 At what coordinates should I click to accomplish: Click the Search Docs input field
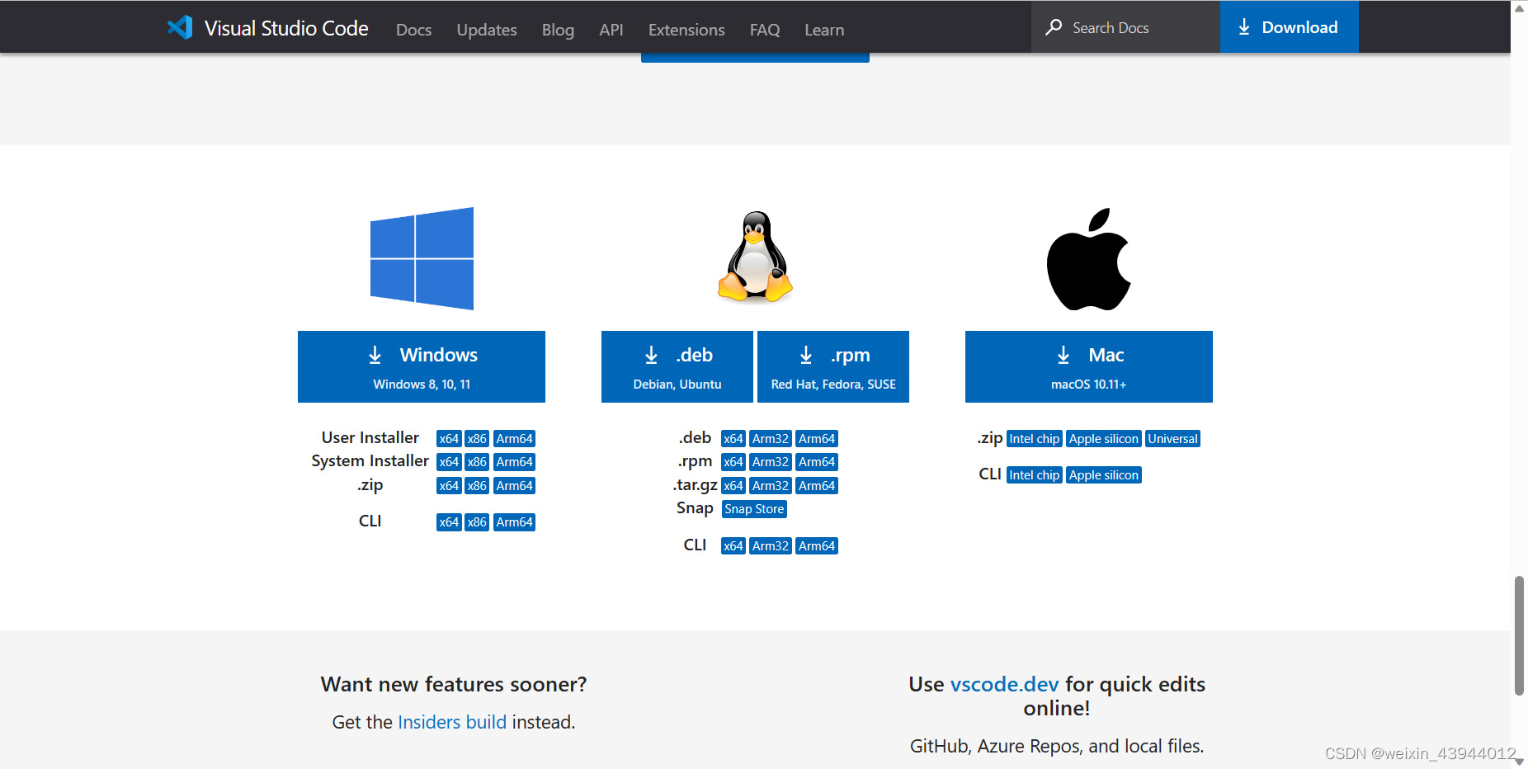tap(1125, 27)
